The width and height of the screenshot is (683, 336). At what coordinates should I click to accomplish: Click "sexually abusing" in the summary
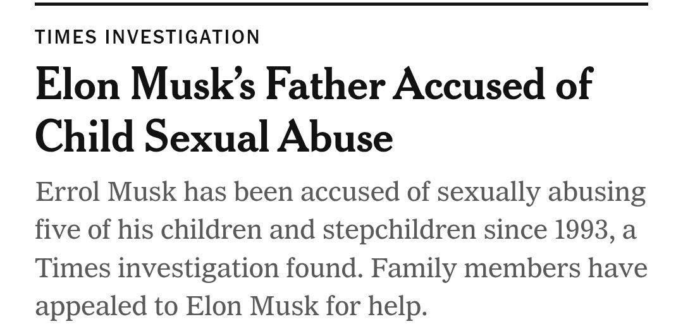point(541,193)
